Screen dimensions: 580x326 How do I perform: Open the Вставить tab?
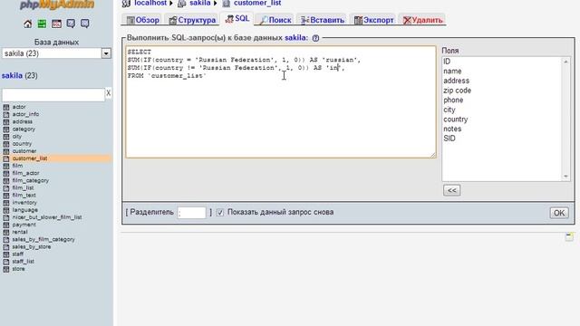[323, 20]
